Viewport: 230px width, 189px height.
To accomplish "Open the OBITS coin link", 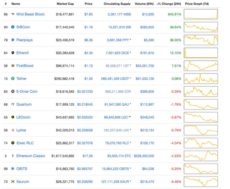I will pyautogui.click(x=22, y=169).
